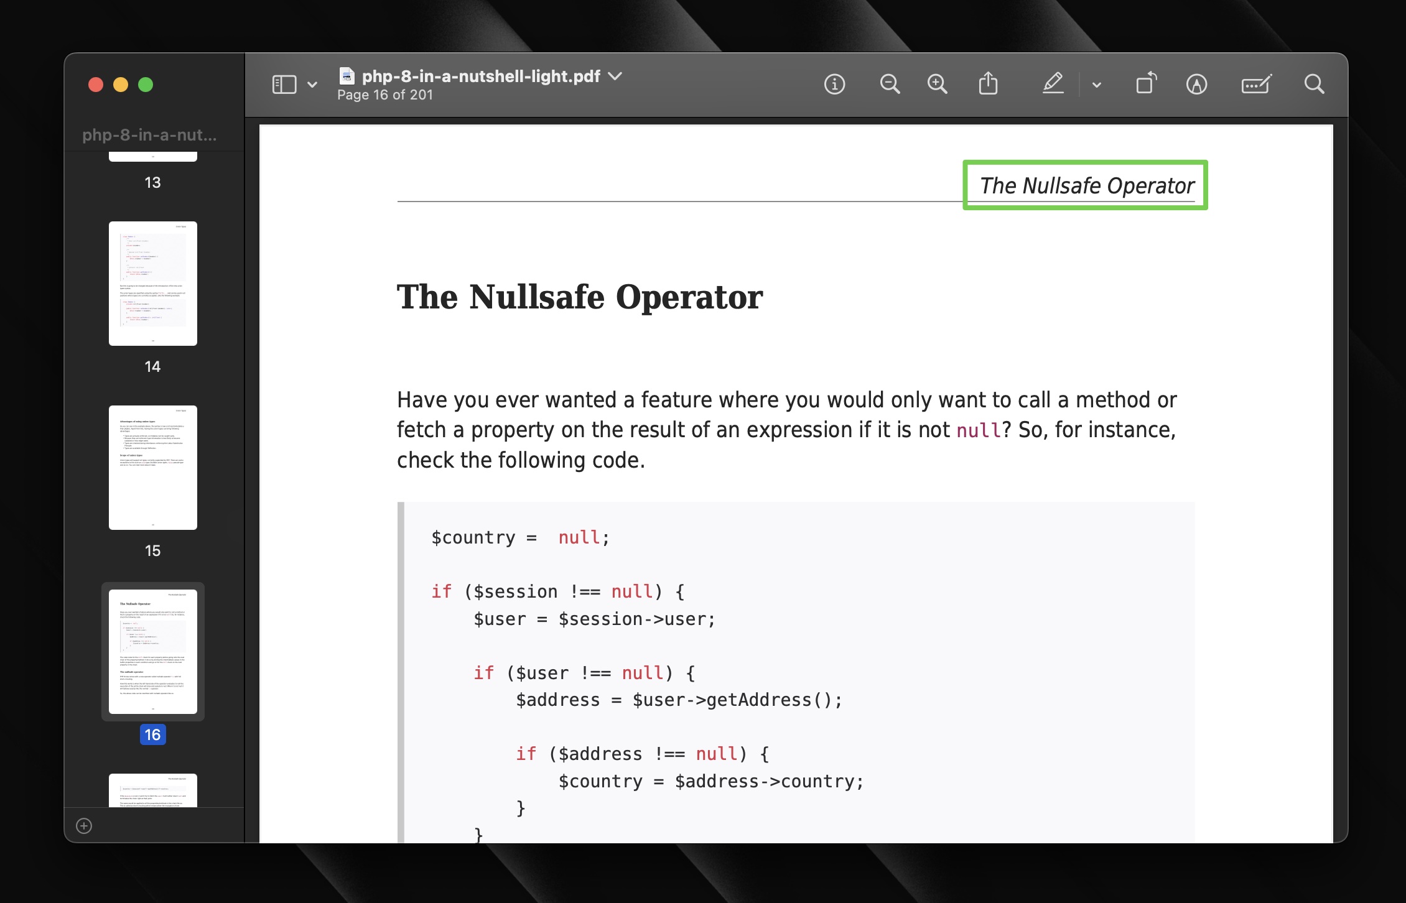Click the 'if ($address !== null) {' code line

point(643,754)
